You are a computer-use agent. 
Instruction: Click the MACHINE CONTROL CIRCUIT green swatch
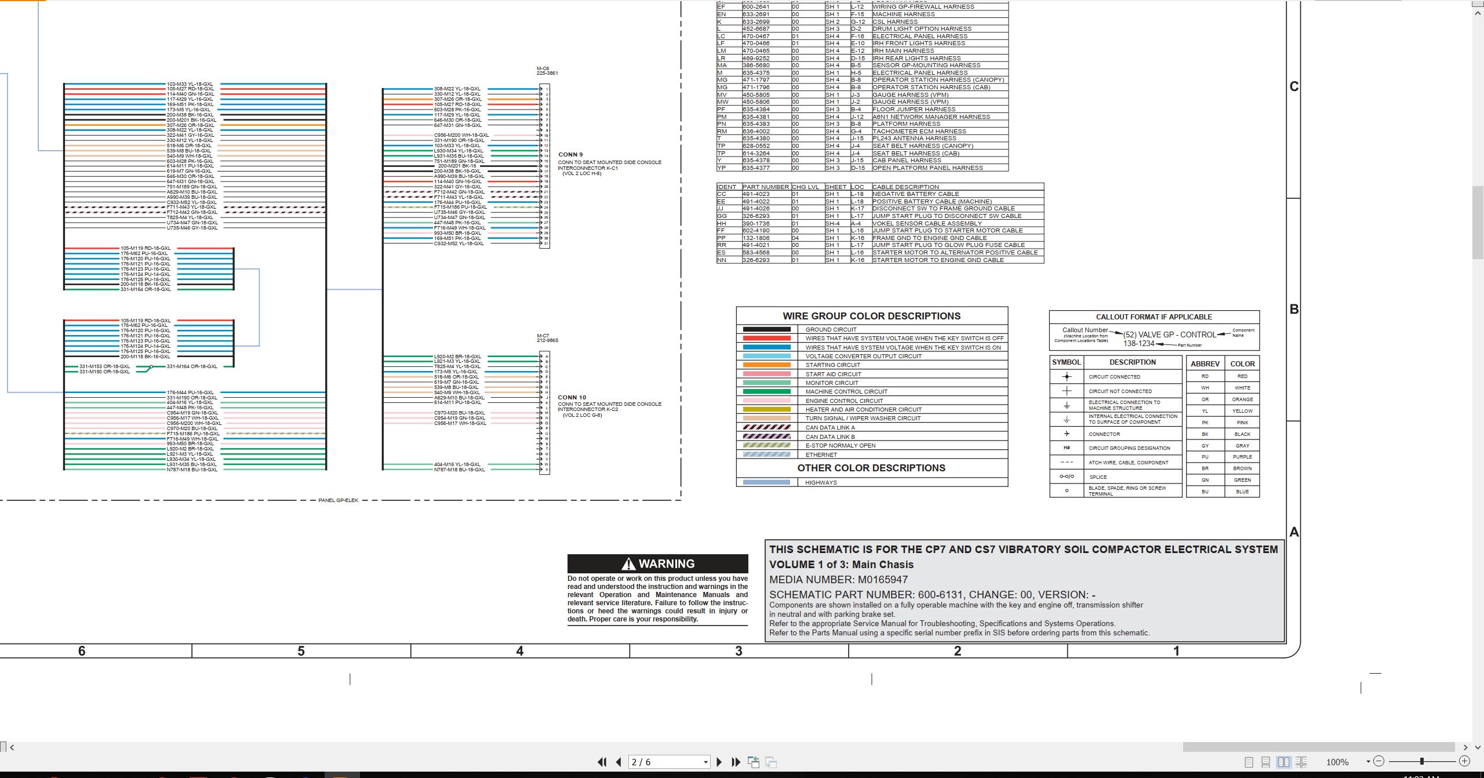tap(766, 392)
